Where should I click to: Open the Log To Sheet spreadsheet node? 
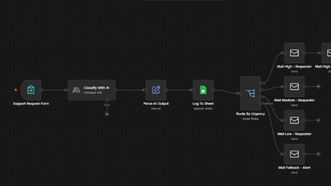pyautogui.click(x=203, y=90)
